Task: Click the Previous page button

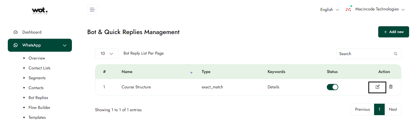Action: coord(362,109)
